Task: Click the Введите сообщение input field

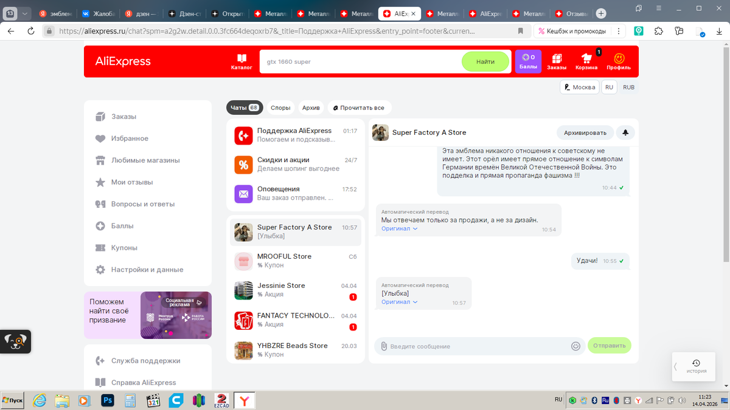Action: [x=479, y=346]
